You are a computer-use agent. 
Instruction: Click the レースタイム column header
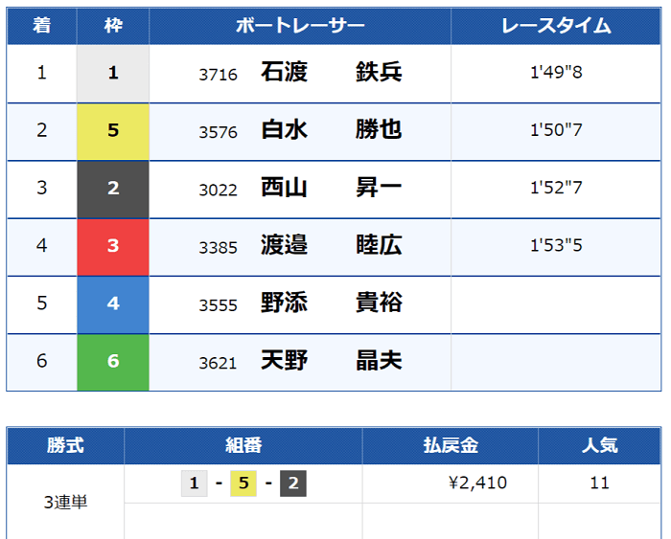[556, 26]
